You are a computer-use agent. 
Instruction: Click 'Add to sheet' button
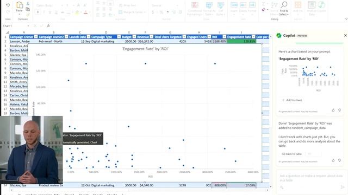pyautogui.click(x=291, y=100)
